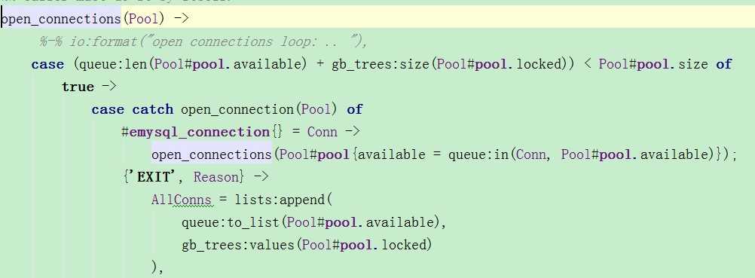The image size is (755, 278).
Task: Click the open_connections function name on the highlighted line
Action: pyautogui.click(x=61, y=19)
